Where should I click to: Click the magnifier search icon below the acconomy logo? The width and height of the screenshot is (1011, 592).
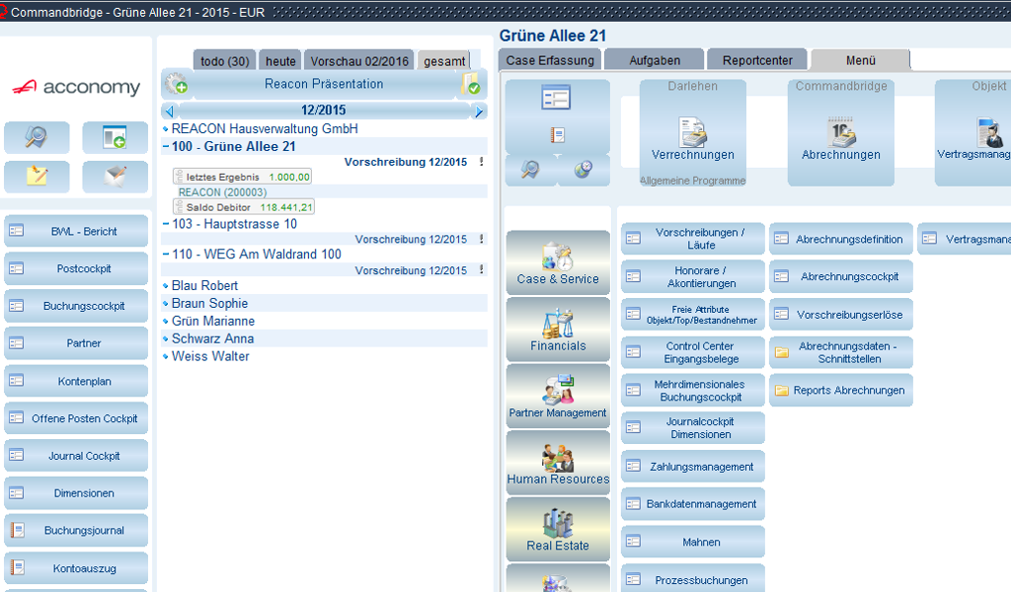37,137
